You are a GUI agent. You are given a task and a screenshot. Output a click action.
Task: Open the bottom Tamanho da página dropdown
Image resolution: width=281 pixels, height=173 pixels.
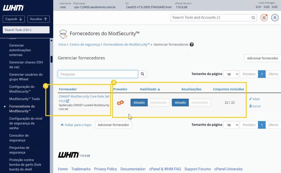(x=231, y=125)
